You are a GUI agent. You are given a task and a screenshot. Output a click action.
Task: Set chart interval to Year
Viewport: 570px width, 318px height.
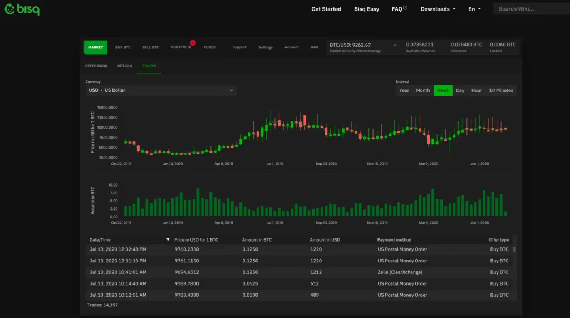click(404, 90)
